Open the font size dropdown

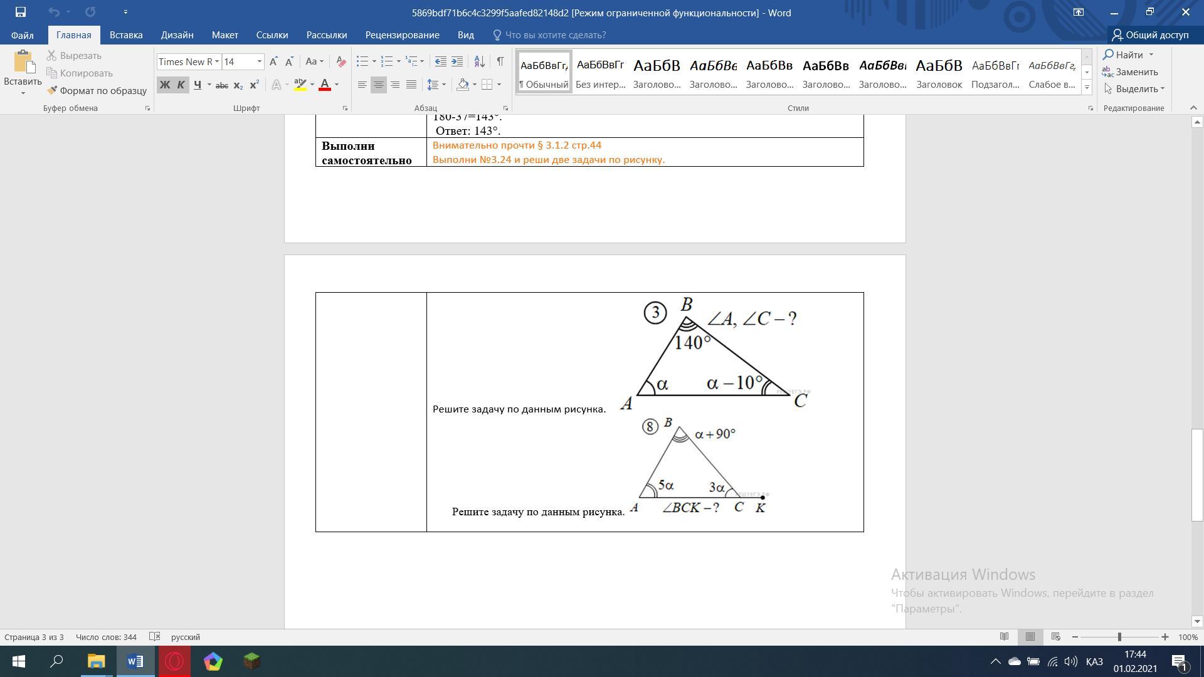(260, 61)
